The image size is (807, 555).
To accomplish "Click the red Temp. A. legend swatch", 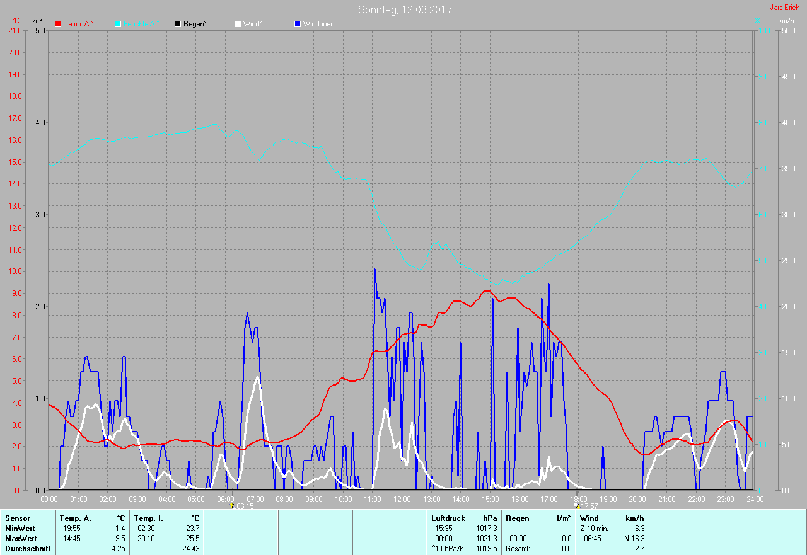I will [x=58, y=24].
